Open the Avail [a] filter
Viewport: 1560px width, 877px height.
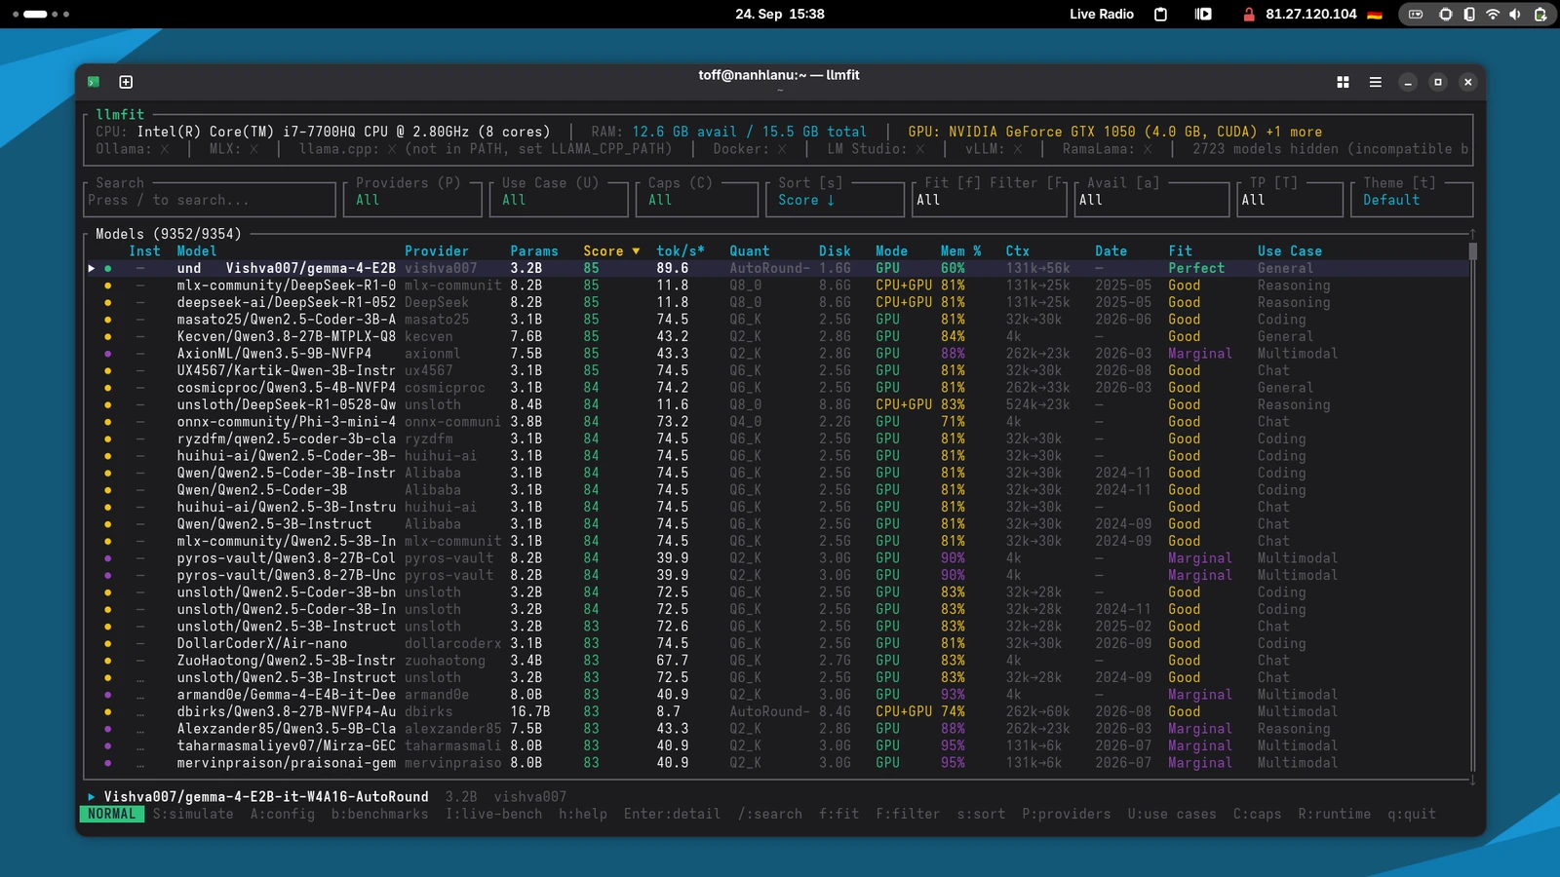1152,200
